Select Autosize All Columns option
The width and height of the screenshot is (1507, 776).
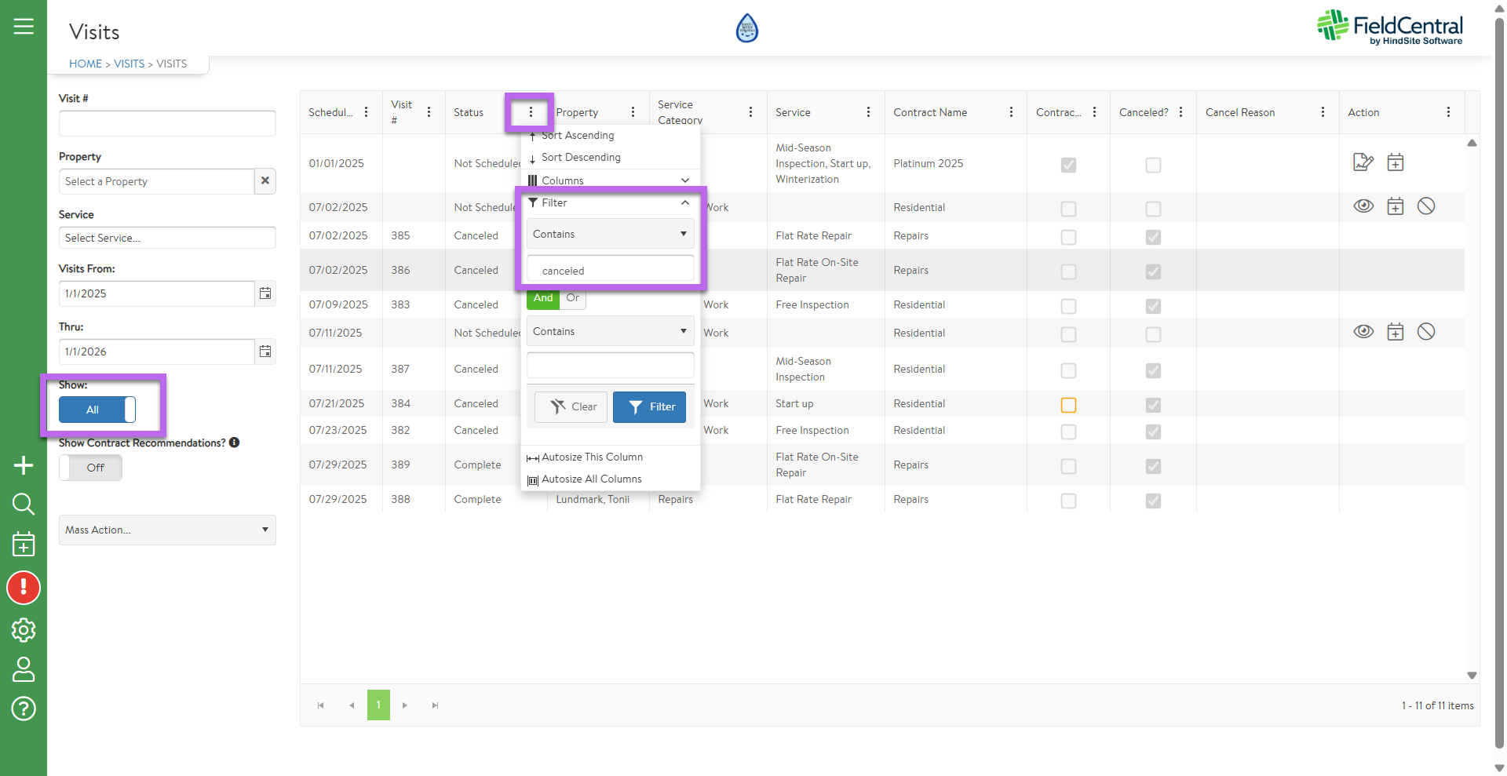(591, 479)
